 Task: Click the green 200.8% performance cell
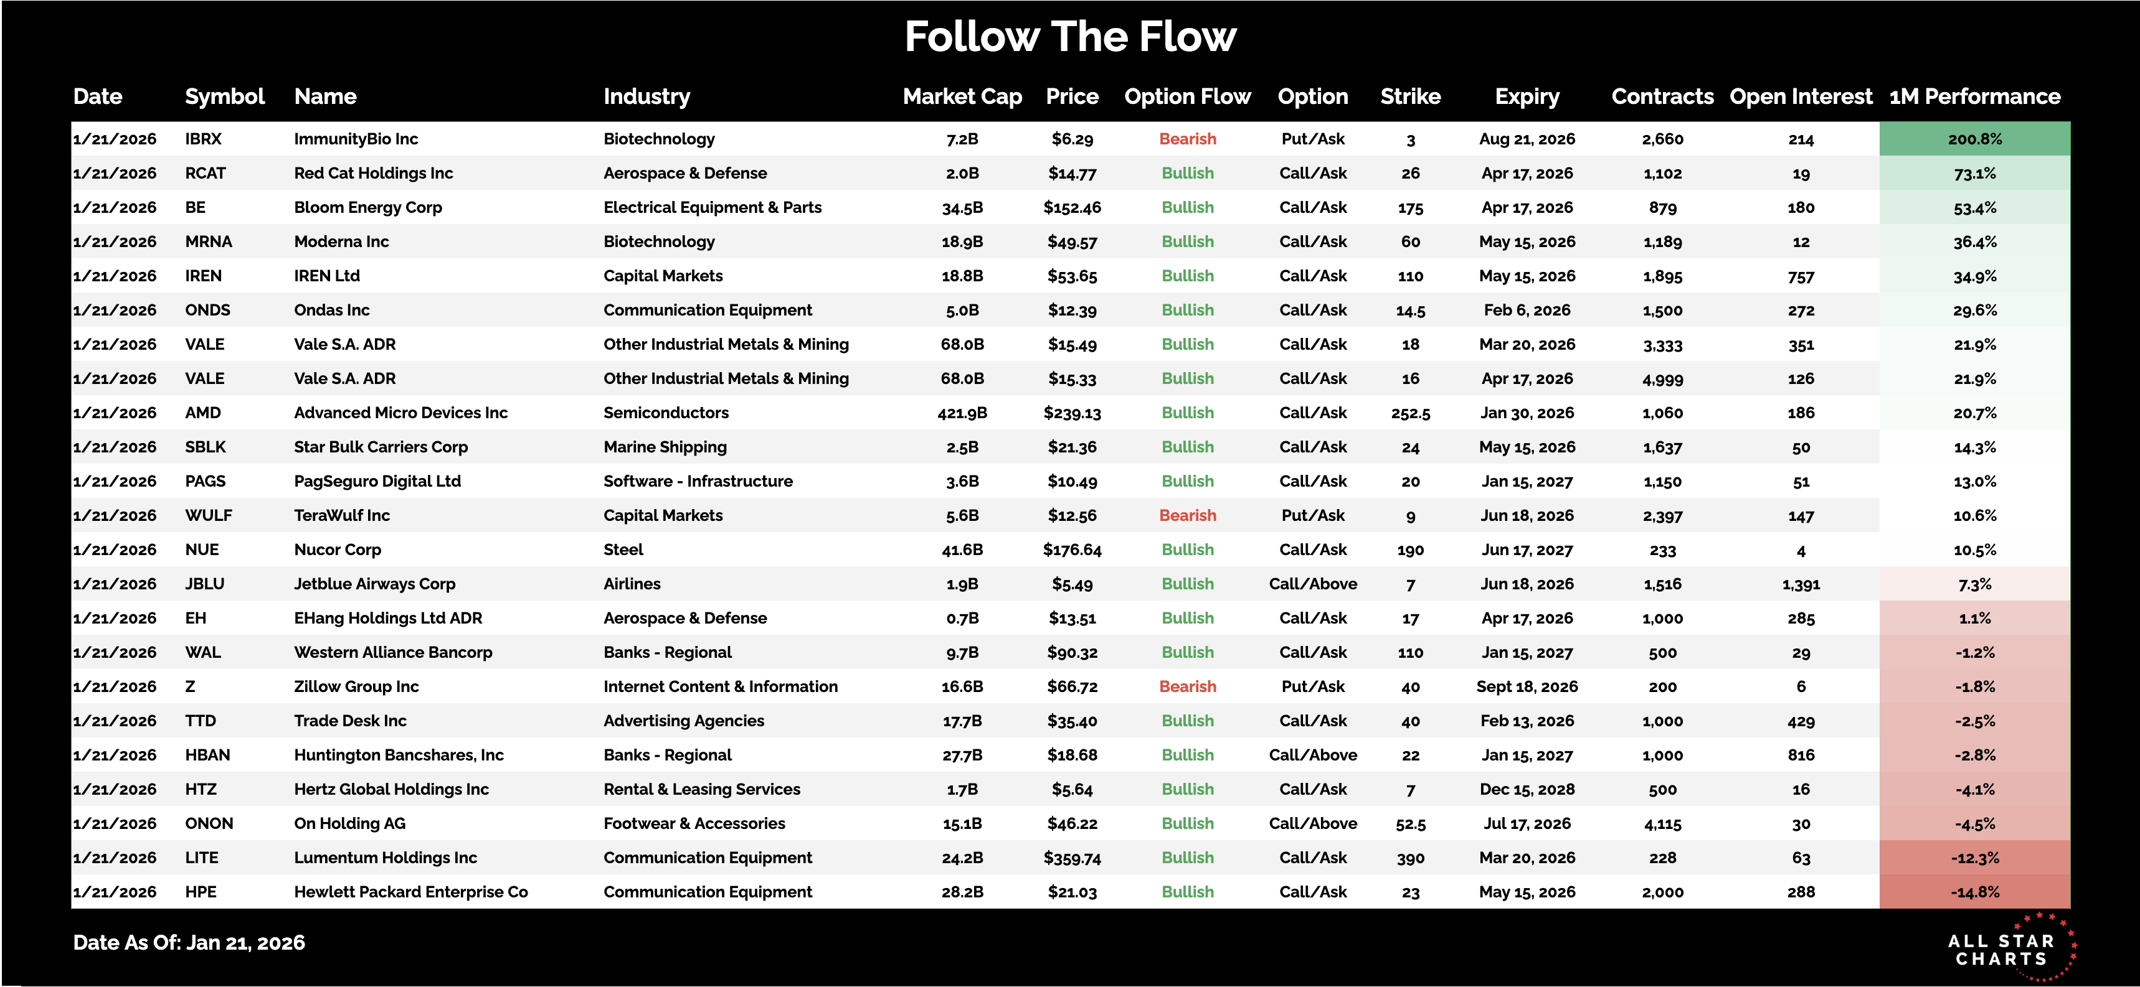tap(1975, 139)
